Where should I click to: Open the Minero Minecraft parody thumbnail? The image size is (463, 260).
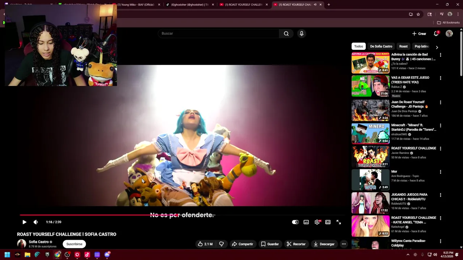[x=370, y=134]
